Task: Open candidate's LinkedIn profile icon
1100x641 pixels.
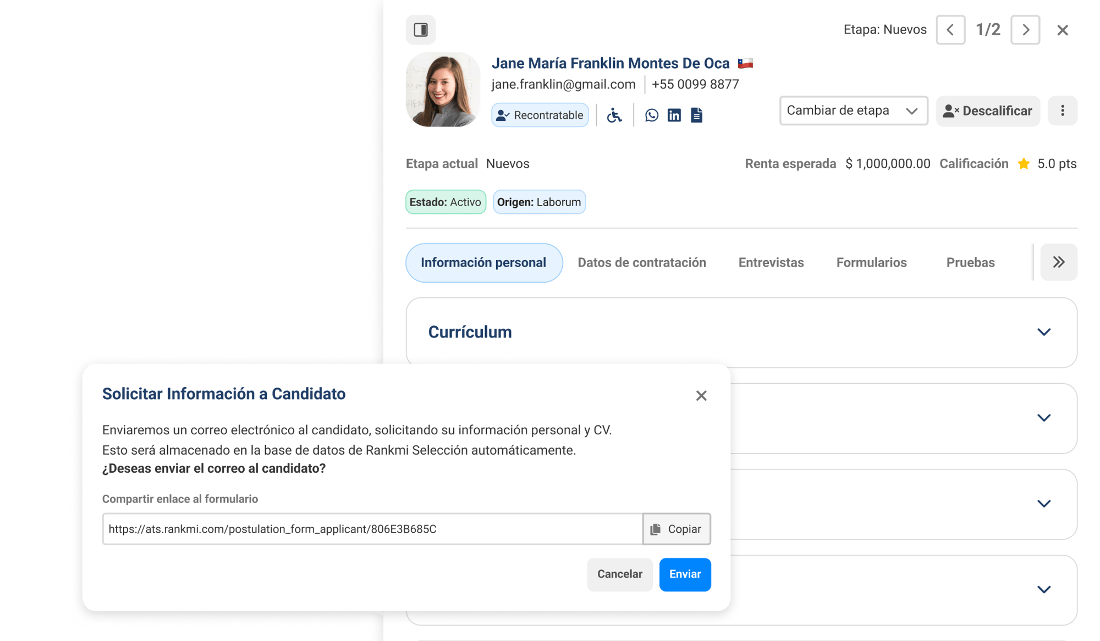Action: pos(674,115)
